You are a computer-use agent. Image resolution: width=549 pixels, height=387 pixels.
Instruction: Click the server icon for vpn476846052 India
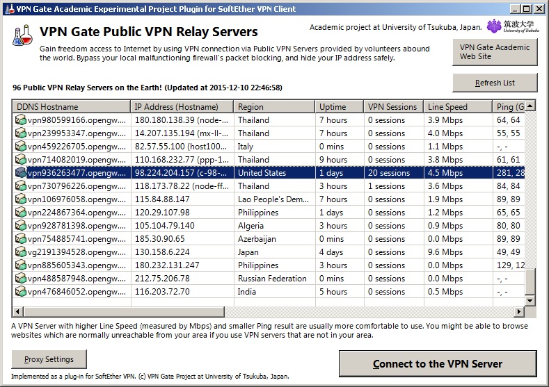click(21, 292)
